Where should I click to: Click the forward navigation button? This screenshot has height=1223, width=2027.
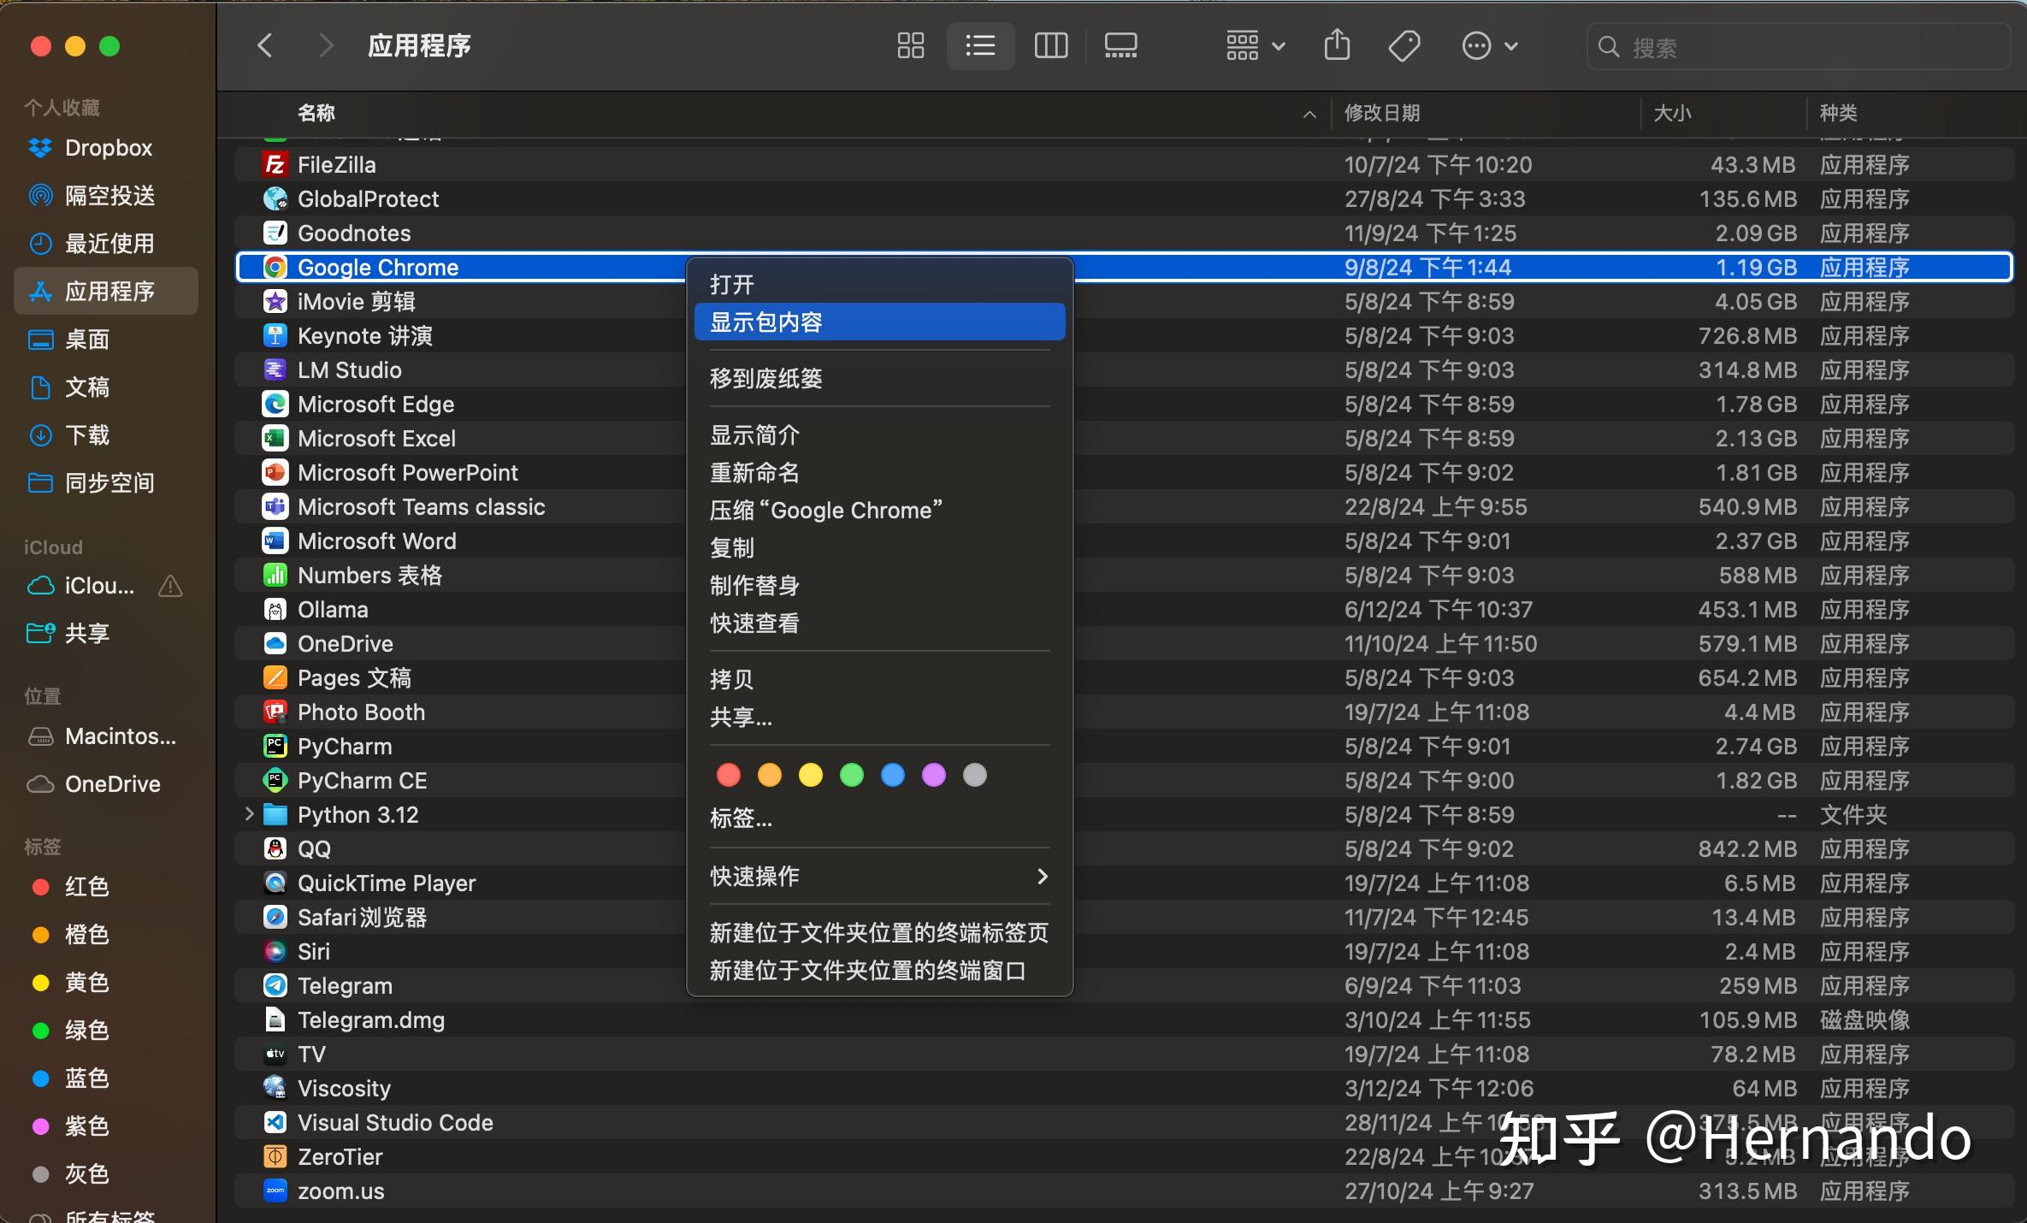326,45
